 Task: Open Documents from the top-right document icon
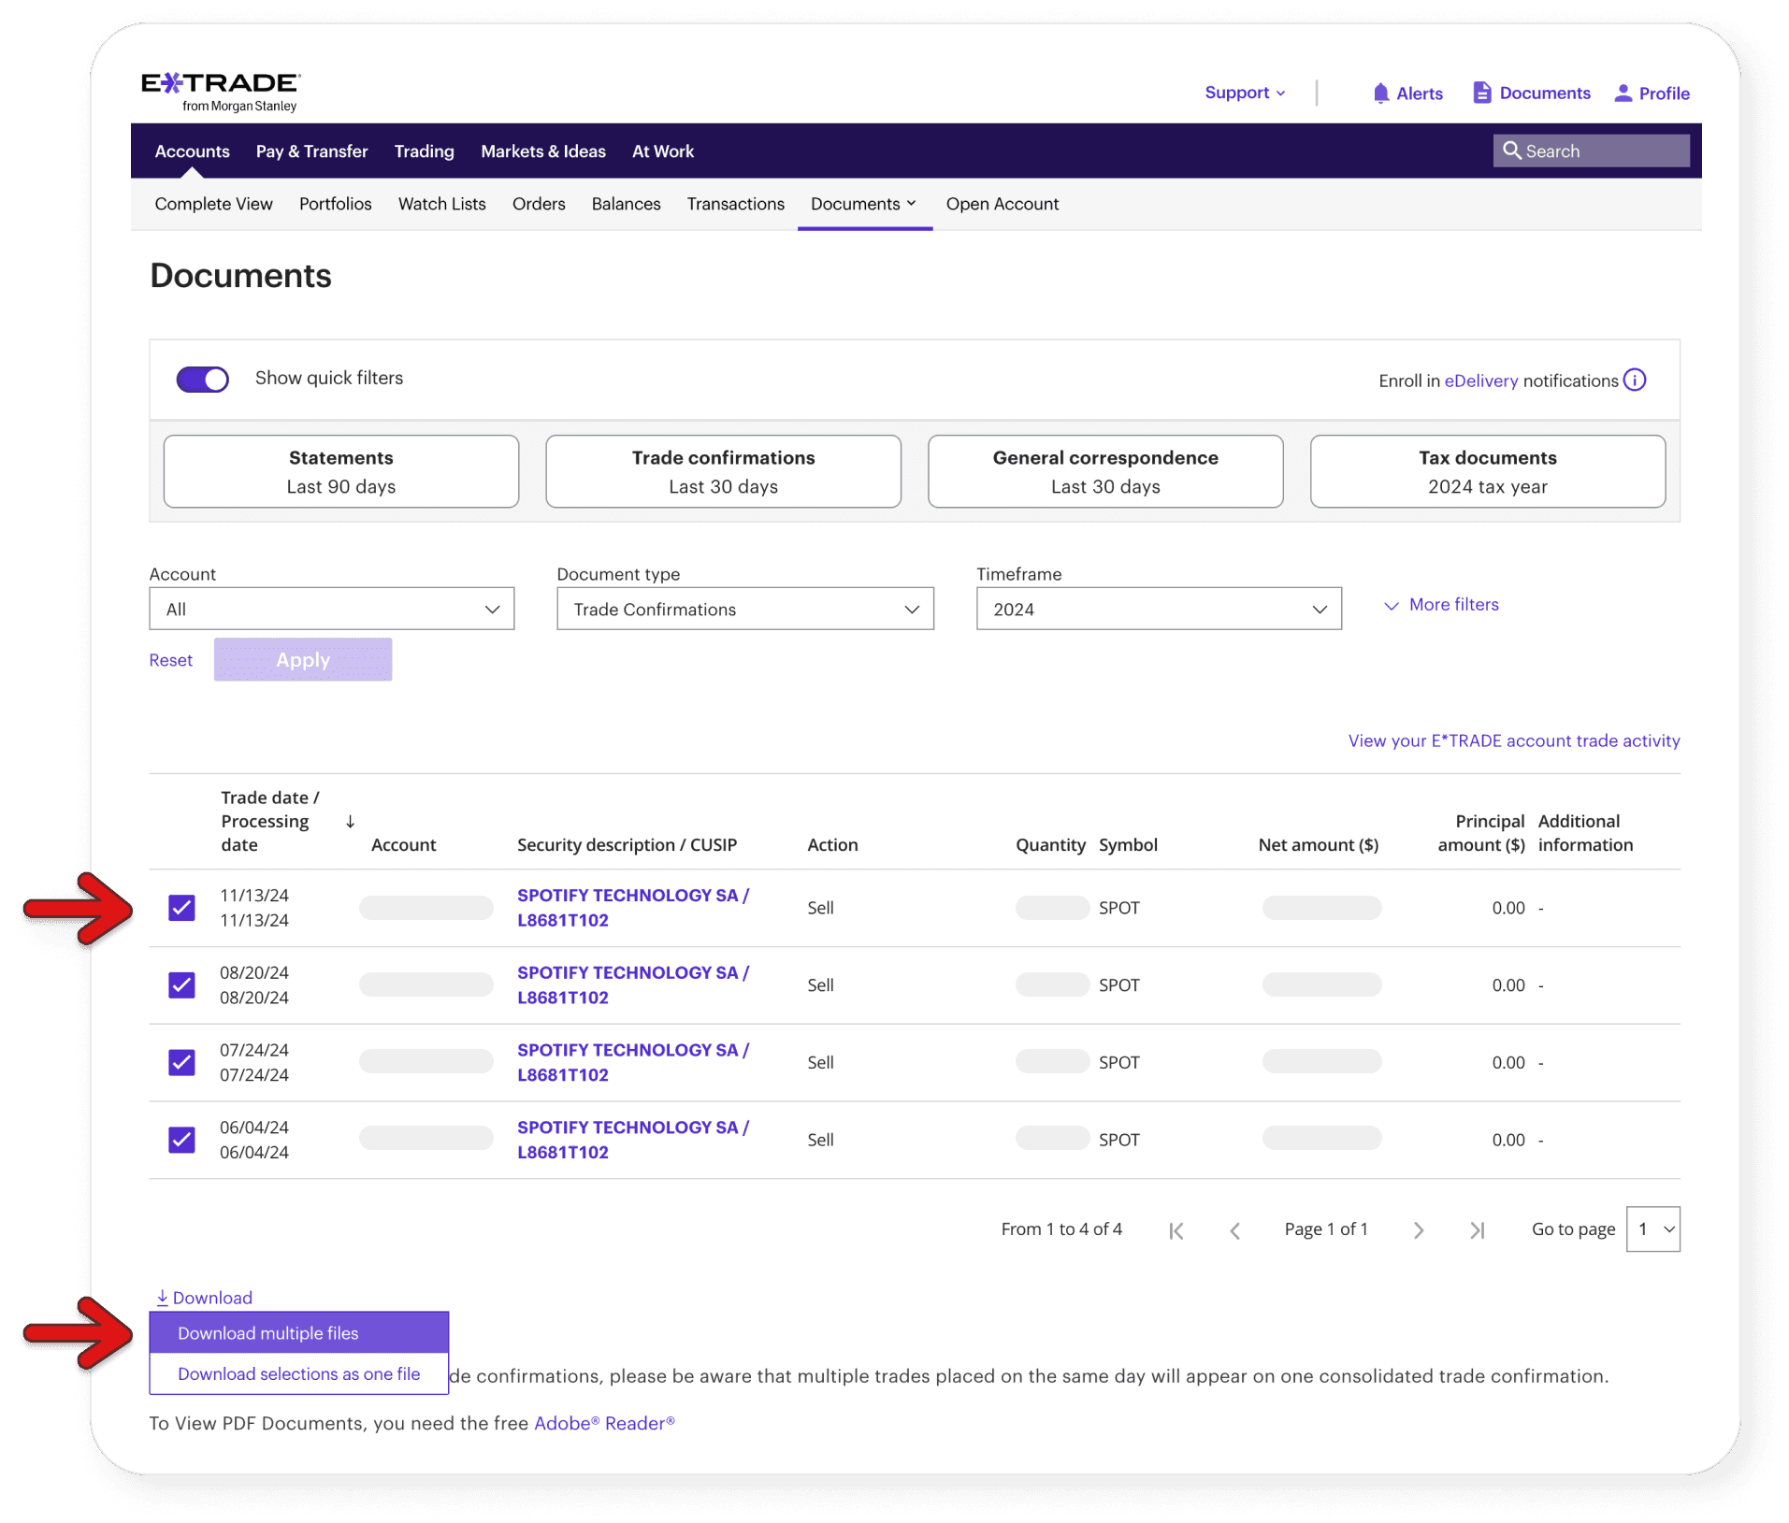1482,93
